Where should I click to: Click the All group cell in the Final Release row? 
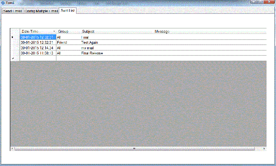point(69,53)
